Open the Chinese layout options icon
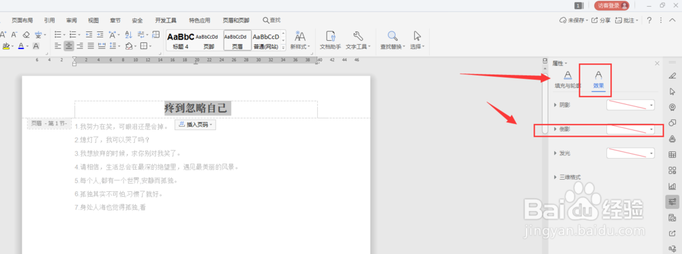 click(113, 34)
